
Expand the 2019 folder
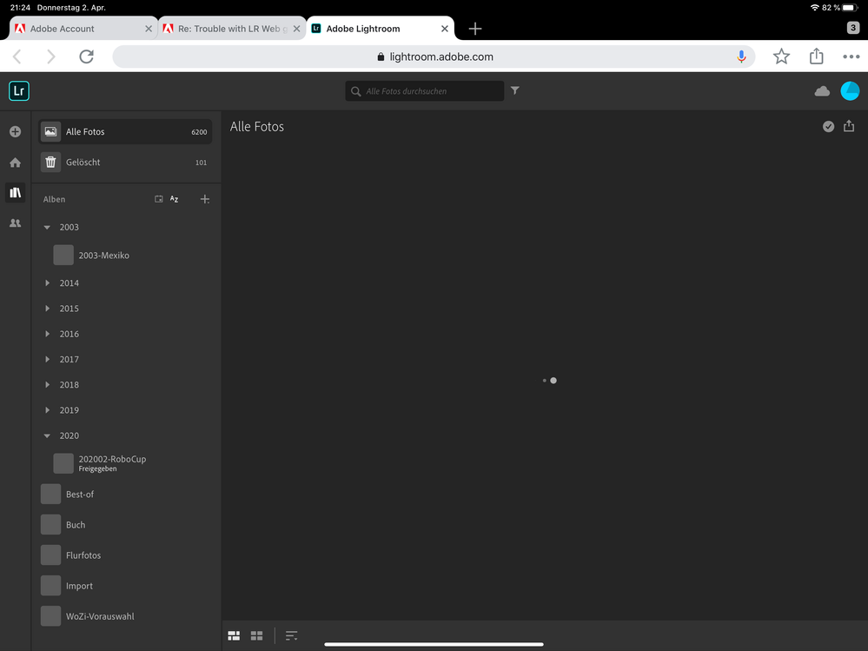[x=47, y=410]
